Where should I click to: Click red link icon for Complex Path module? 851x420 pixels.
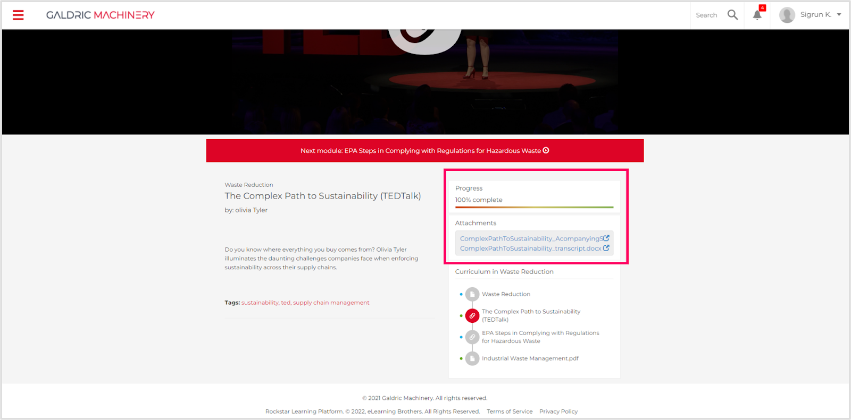[472, 315]
